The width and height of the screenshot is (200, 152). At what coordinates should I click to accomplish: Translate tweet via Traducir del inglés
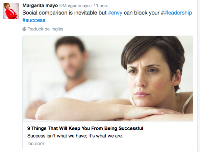click(45, 29)
